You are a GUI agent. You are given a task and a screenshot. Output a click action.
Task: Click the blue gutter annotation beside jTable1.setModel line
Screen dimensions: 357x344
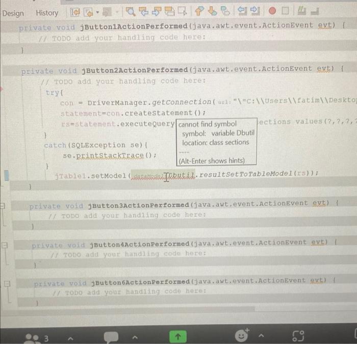click(x=7, y=175)
